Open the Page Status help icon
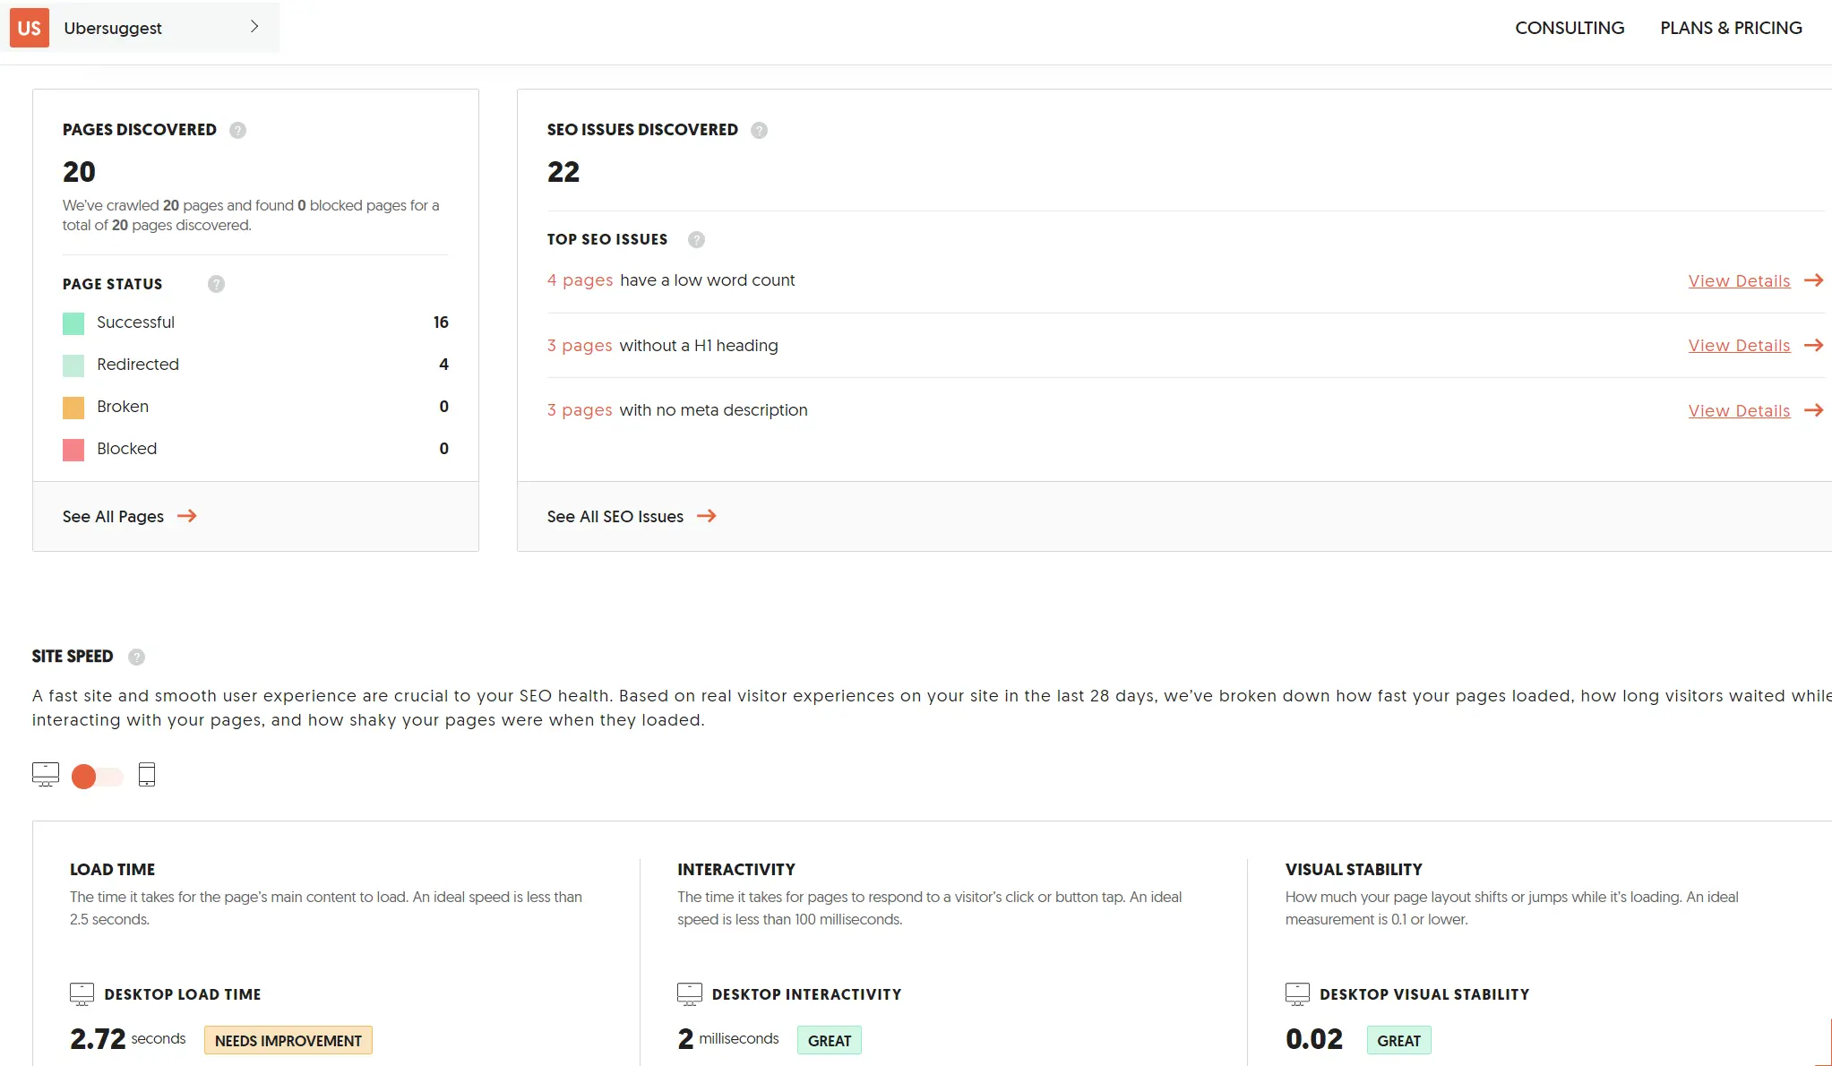1832x1066 pixels. tap(215, 284)
